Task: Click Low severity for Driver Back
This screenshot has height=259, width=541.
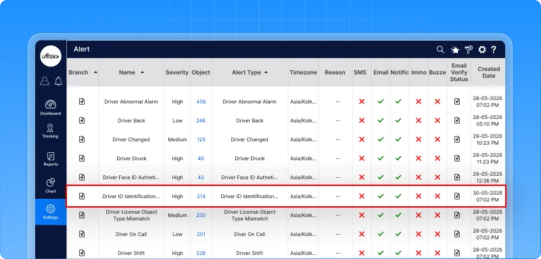Action: click(177, 120)
